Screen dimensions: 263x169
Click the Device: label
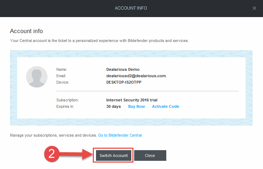coord(63,82)
